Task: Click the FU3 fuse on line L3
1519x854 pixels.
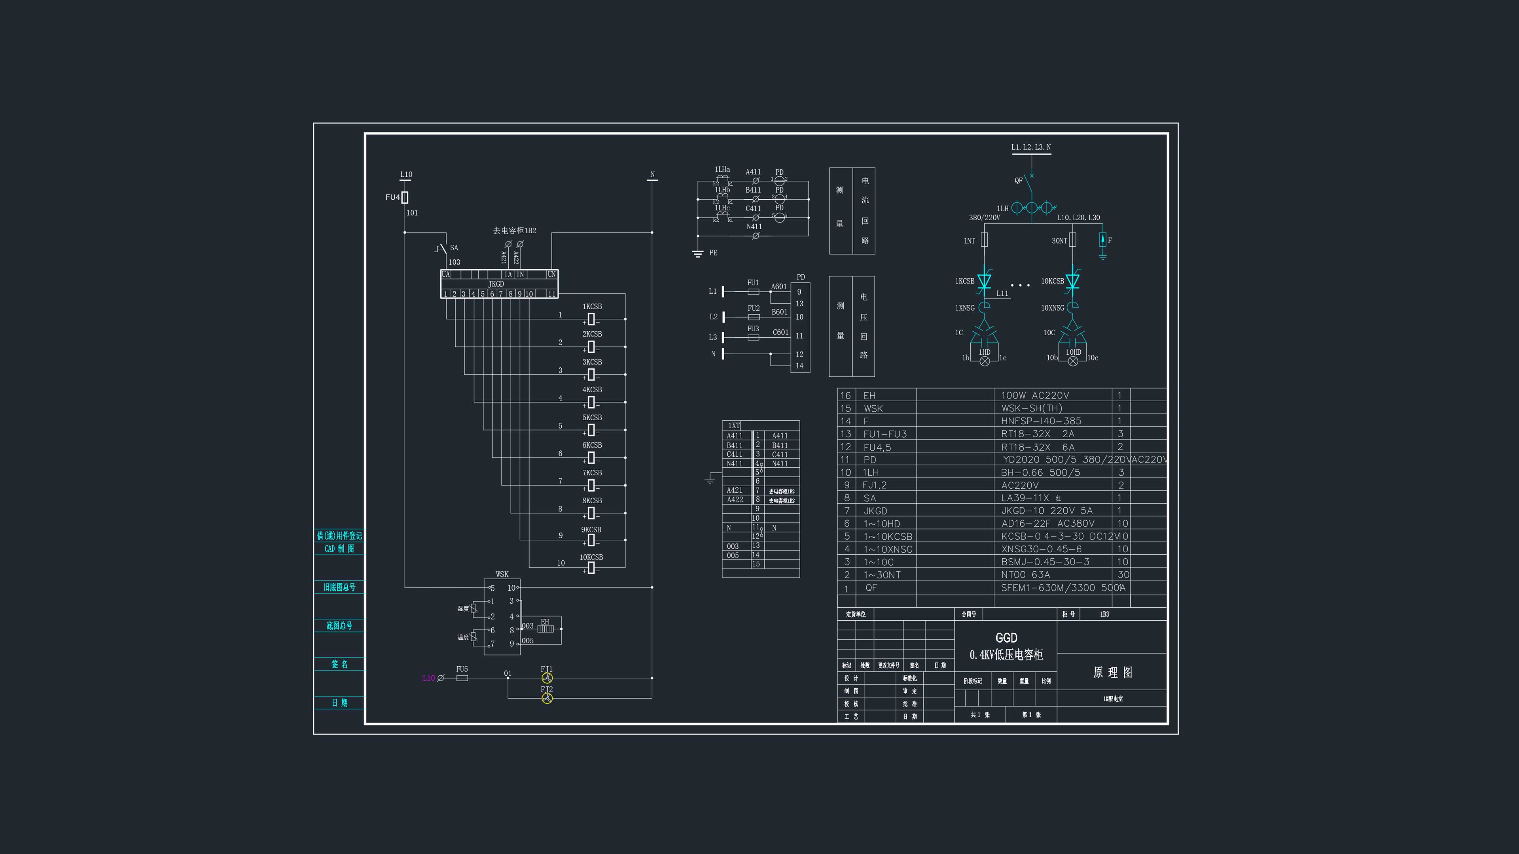Action: click(754, 338)
